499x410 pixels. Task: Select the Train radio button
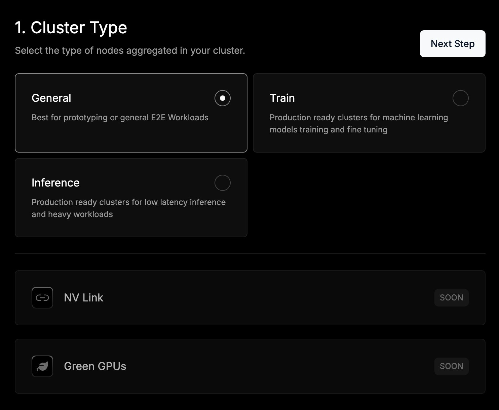tap(461, 98)
